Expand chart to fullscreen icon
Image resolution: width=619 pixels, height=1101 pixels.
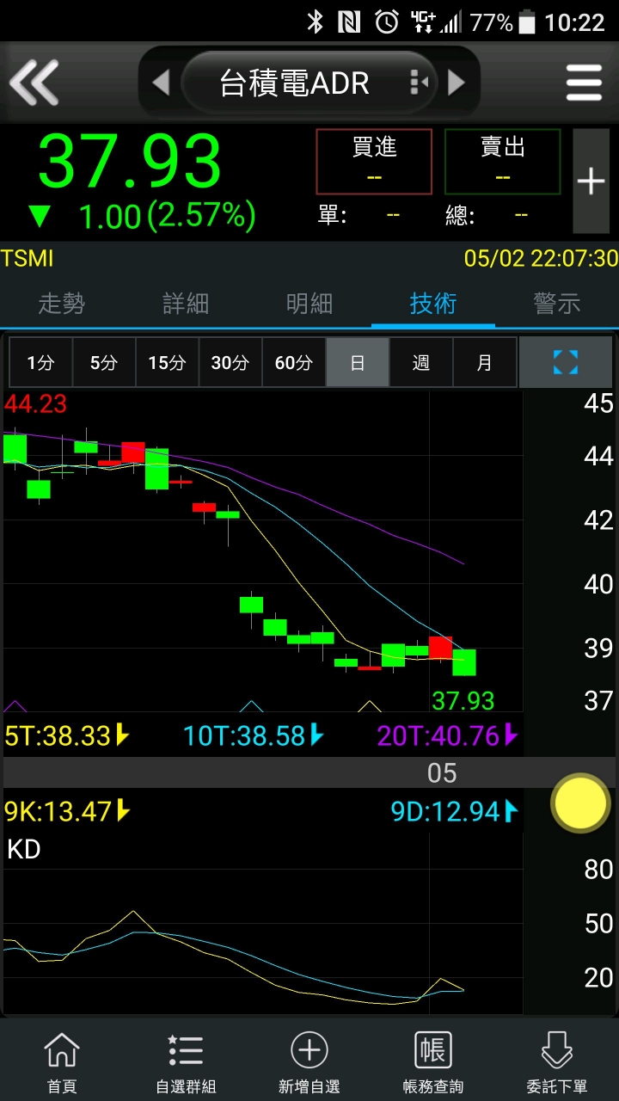tap(566, 362)
